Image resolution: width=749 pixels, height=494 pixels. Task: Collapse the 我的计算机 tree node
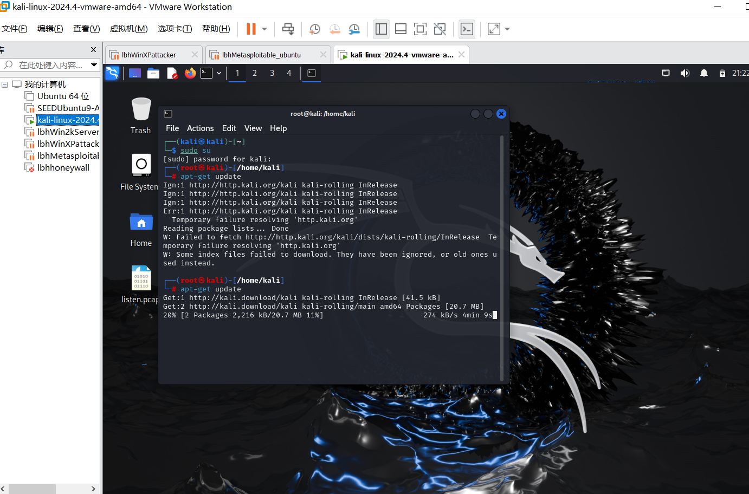[x=4, y=84]
